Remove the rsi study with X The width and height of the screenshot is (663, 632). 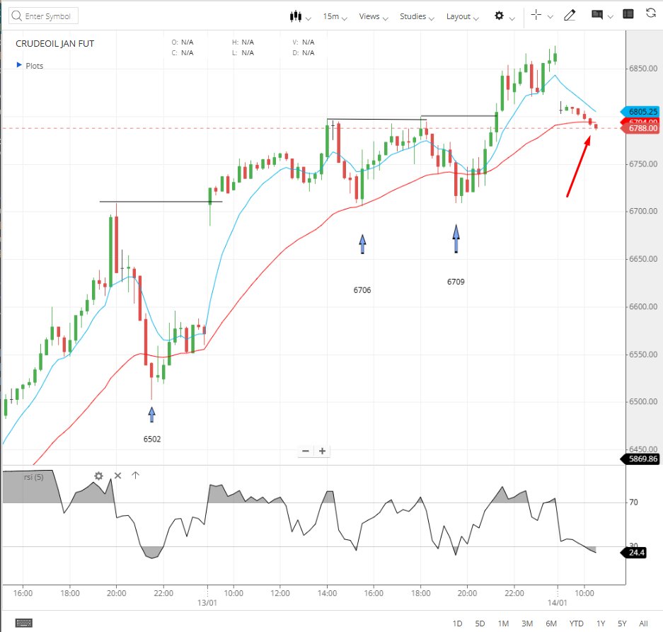click(117, 476)
